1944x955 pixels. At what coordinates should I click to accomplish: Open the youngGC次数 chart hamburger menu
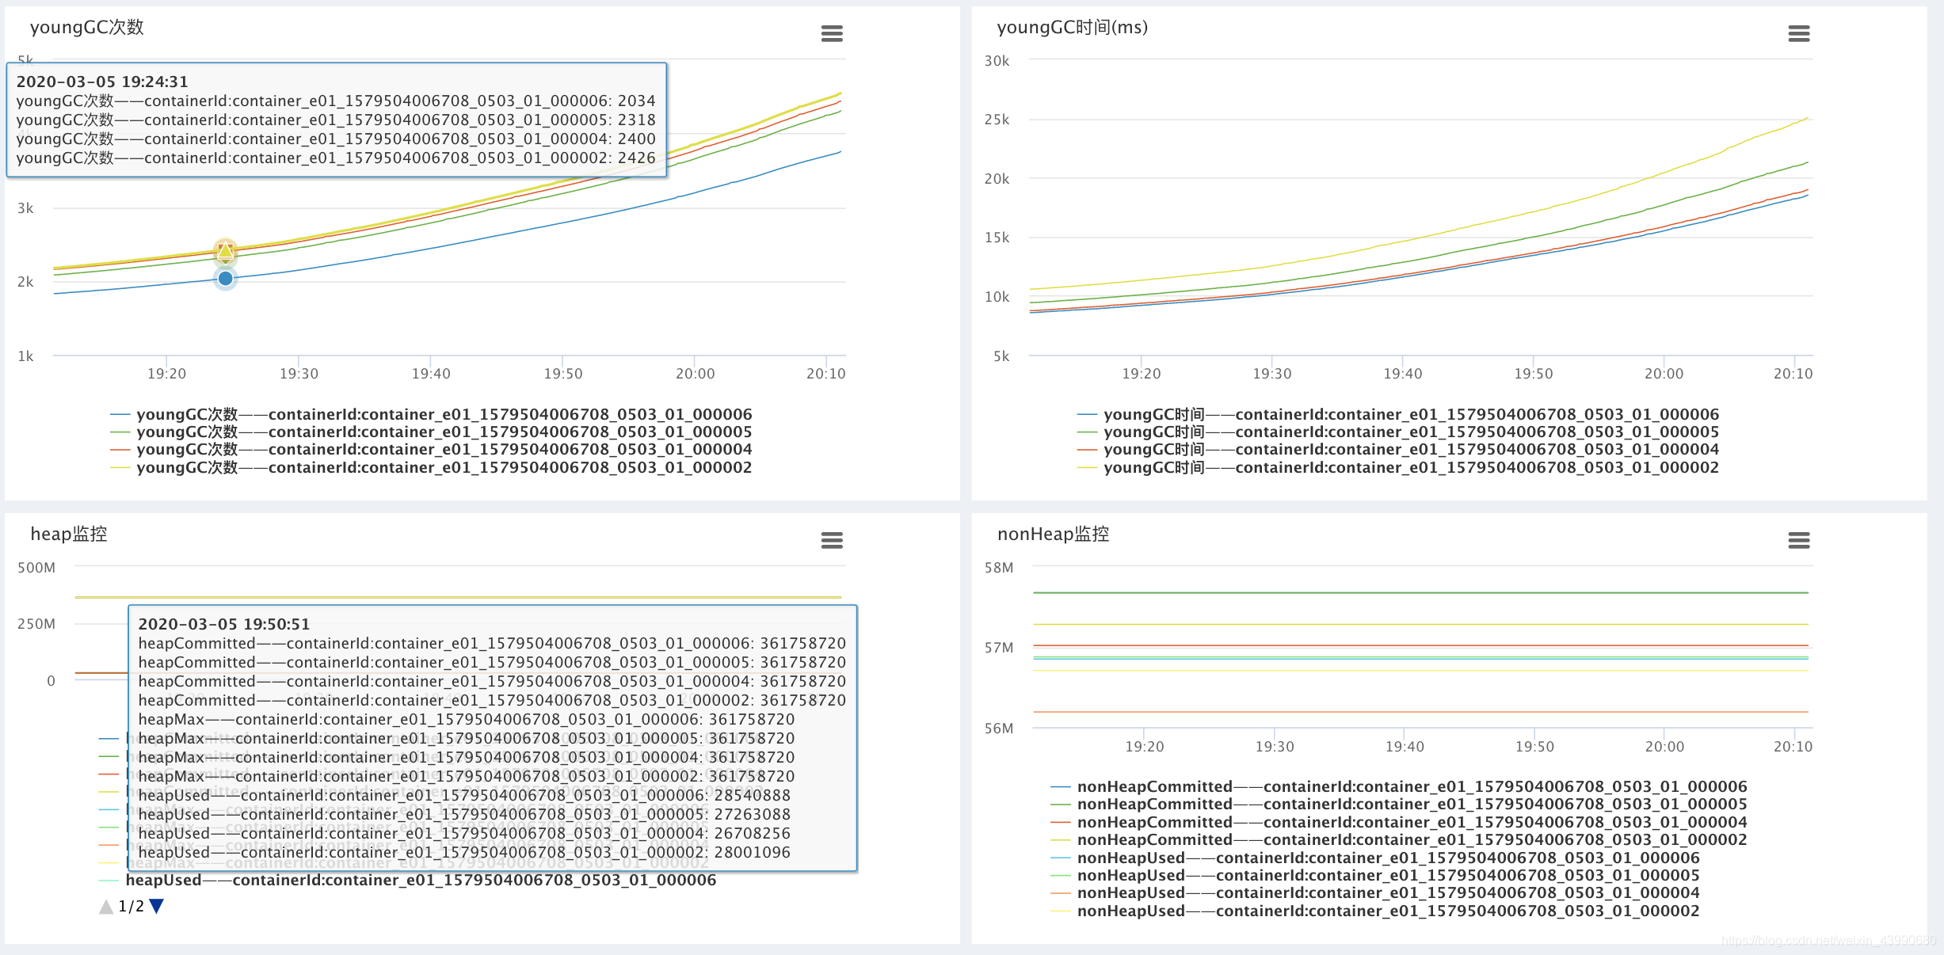coord(832,33)
